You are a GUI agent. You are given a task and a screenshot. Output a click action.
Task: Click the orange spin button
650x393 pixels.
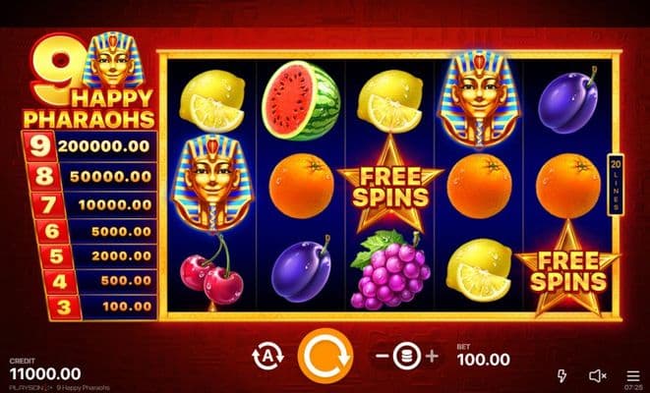325,356
